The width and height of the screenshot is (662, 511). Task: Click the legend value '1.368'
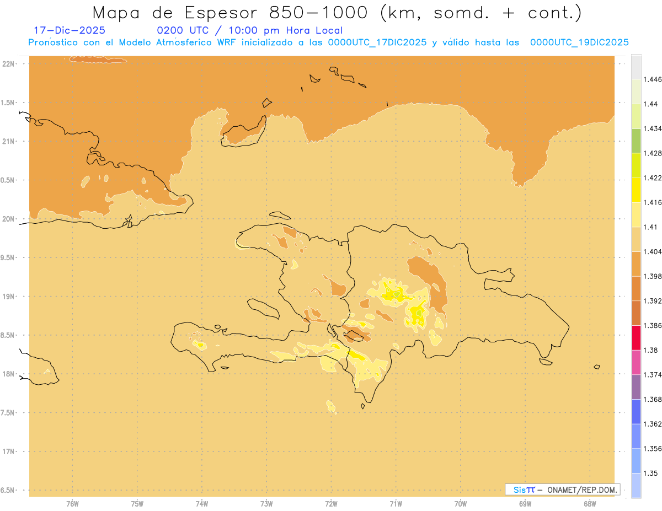pos(653,399)
